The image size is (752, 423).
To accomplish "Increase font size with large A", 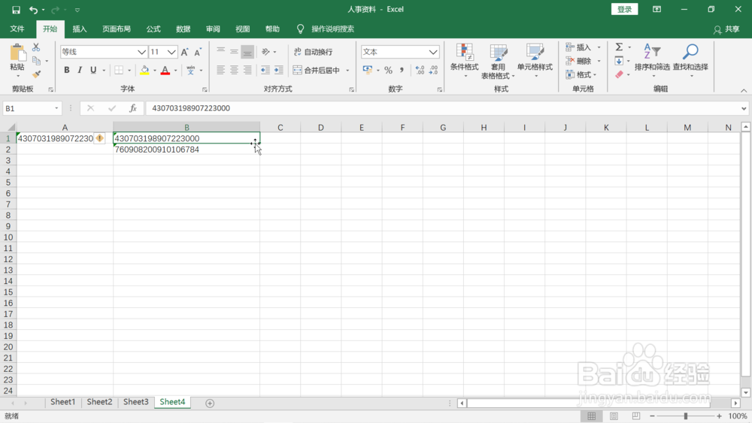I will tap(185, 52).
